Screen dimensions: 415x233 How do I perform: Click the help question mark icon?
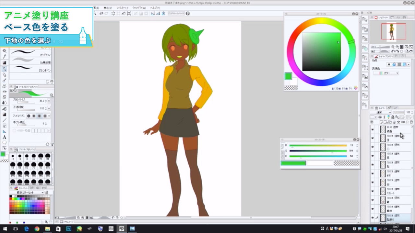187,13
